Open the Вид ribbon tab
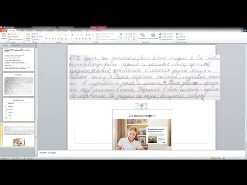 [87, 31]
